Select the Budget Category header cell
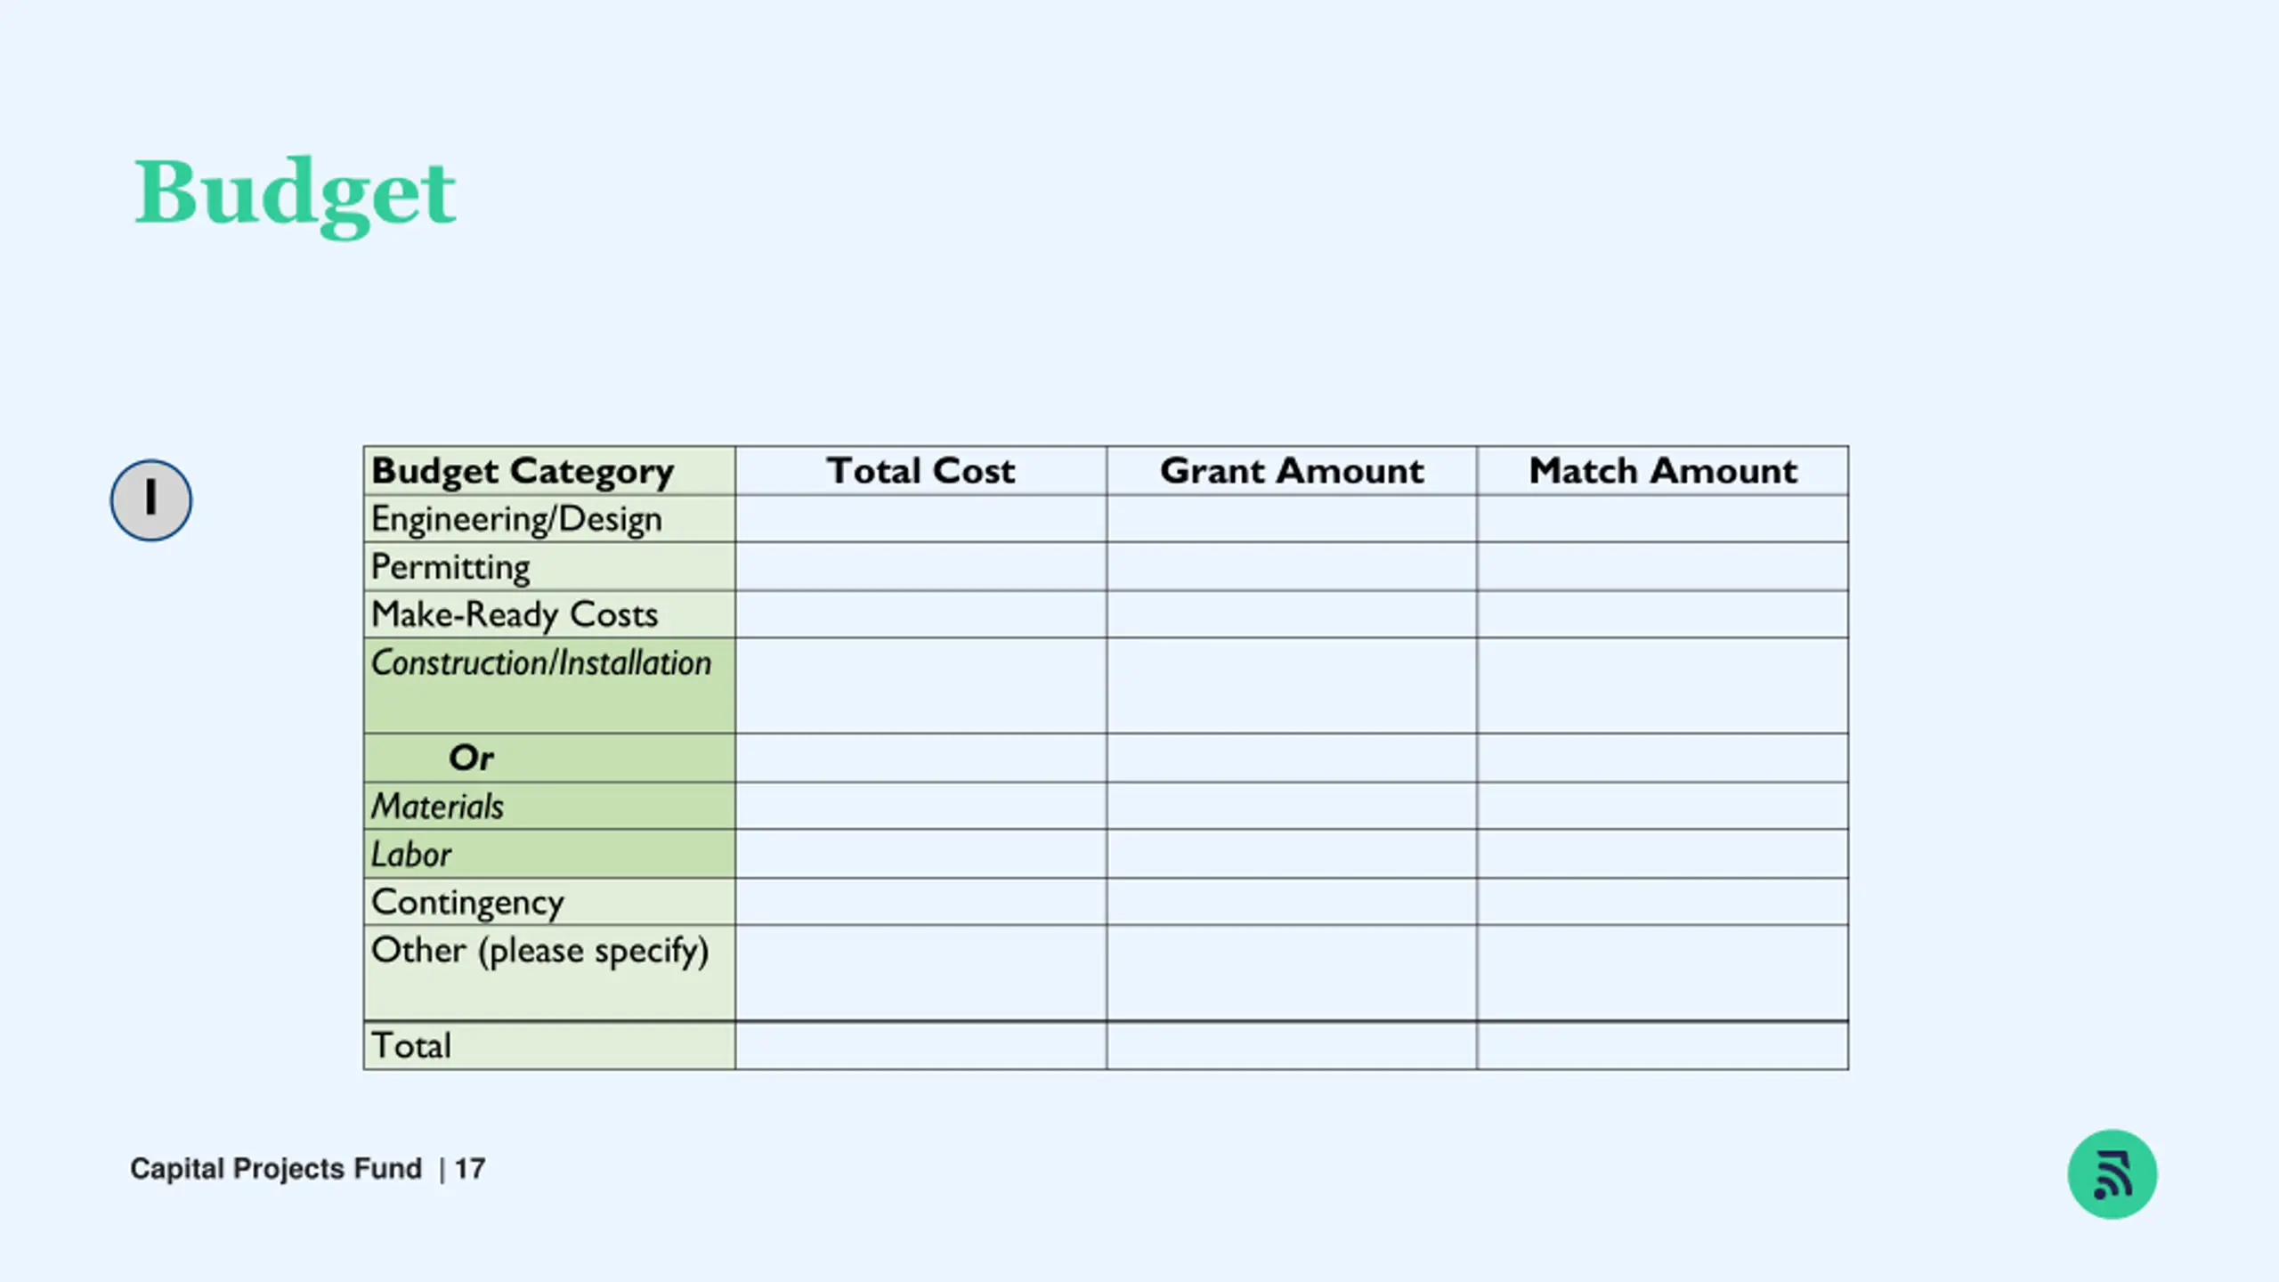Image resolution: width=2279 pixels, height=1282 pixels. 549,471
